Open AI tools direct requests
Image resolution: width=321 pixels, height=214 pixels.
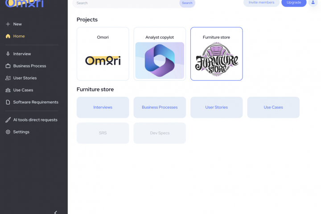pyautogui.click(x=35, y=120)
